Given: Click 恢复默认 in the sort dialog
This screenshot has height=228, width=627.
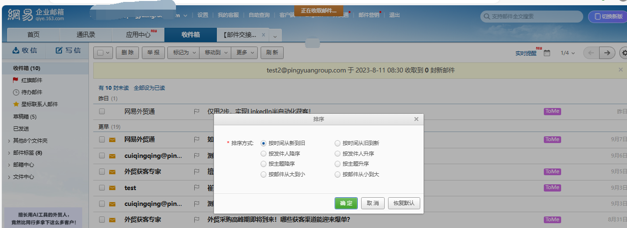Looking at the screenshot, I should coord(404,204).
